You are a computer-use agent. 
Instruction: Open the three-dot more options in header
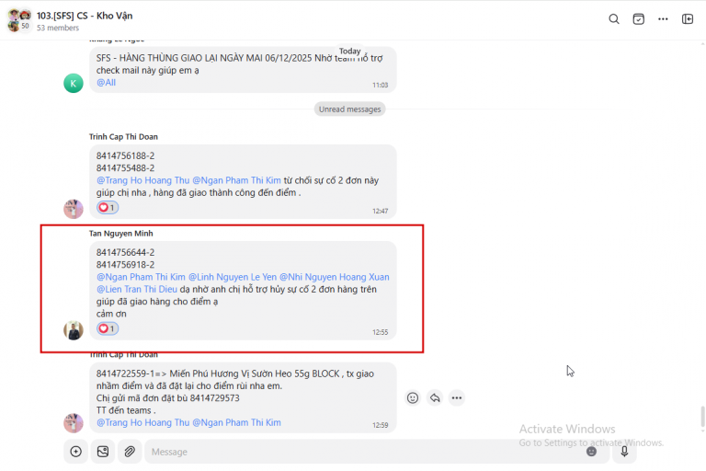coord(663,19)
